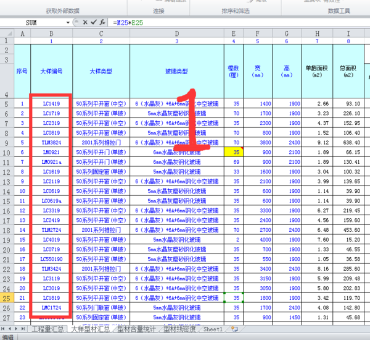Click total area cell 453.60
The width and height of the screenshot is (370, 340).
click(x=348, y=230)
